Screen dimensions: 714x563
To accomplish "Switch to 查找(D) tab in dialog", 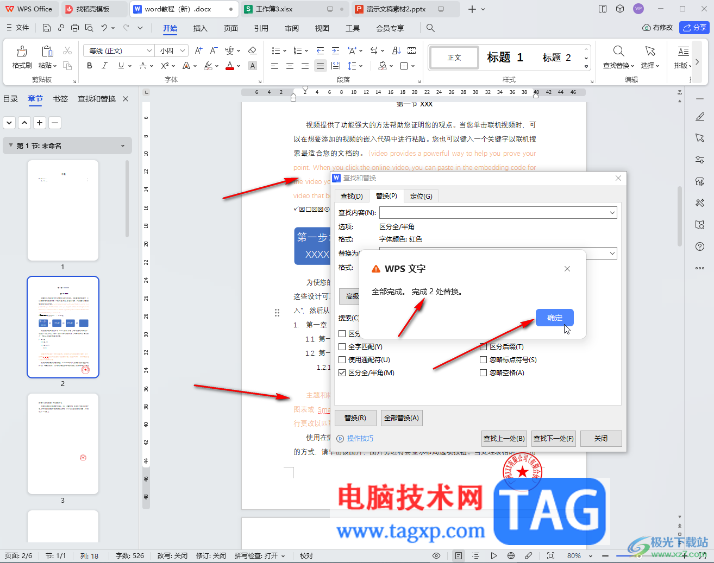I will pyautogui.click(x=352, y=196).
